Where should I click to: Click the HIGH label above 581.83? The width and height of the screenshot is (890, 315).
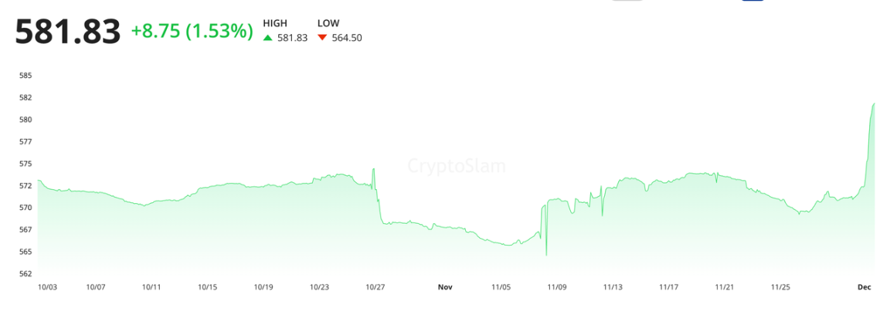coord(275,23)
